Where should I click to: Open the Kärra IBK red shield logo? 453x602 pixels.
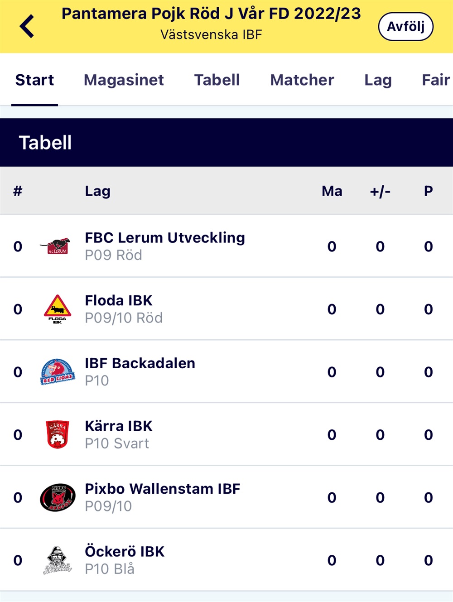(x=58, y=434)
